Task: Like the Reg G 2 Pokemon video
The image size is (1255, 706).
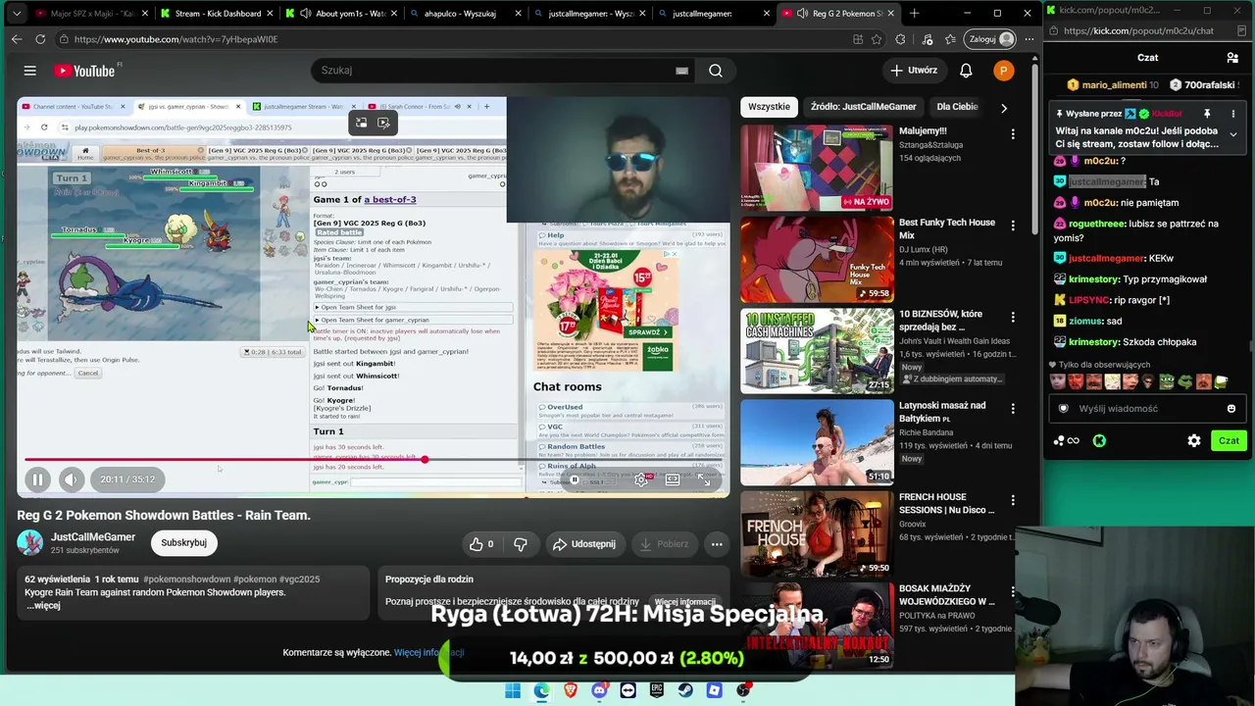Action: coord(481,544)
